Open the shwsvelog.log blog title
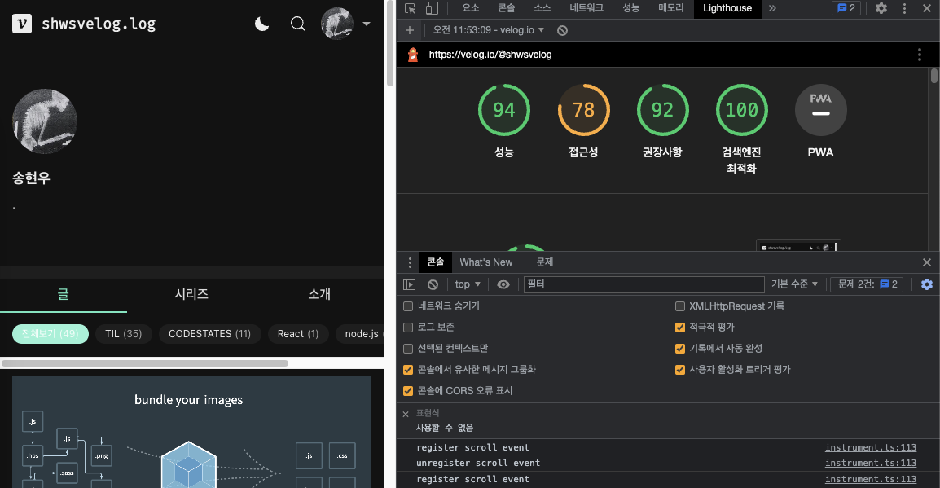 pos(99,24)
